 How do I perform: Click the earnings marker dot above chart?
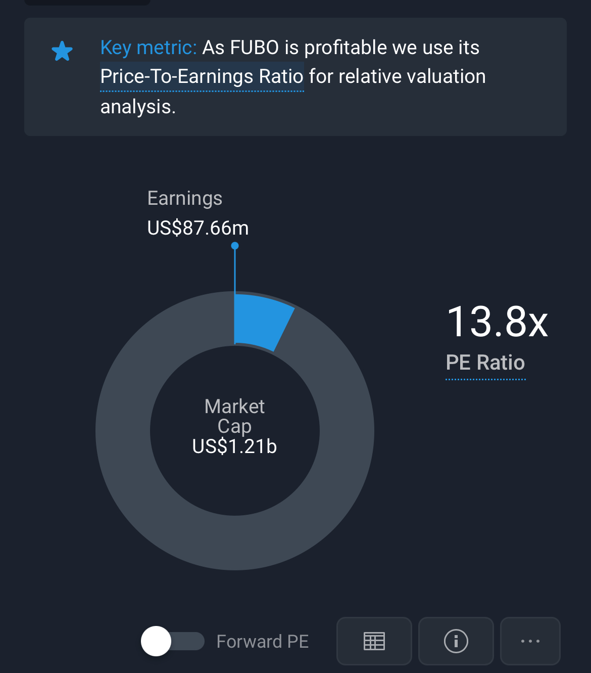pos(235,246)
